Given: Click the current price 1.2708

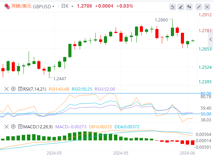Looking at the screenshot, I should click(x=85, y=6).
